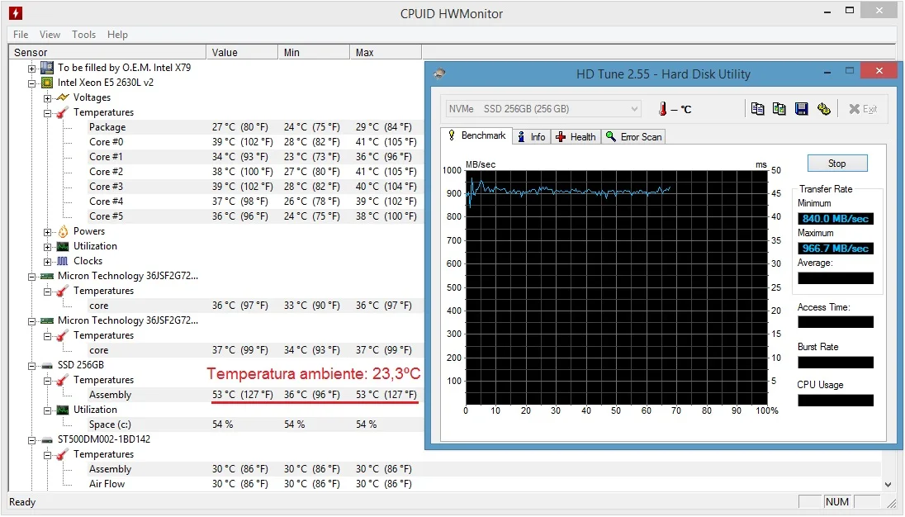This screenshot has width=905, height=517.
Task: Expand the Clocks node
Action: click(x=47, y=261)
